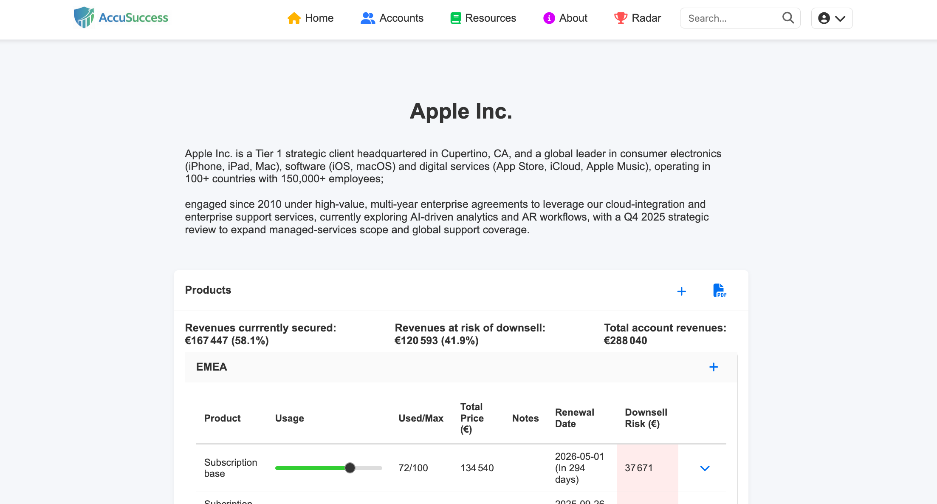
Task: Open the Accounts menu item
Action: click(x=392, y=18)
